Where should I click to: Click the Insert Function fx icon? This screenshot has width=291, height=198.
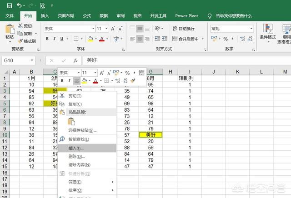pos(75,60)
